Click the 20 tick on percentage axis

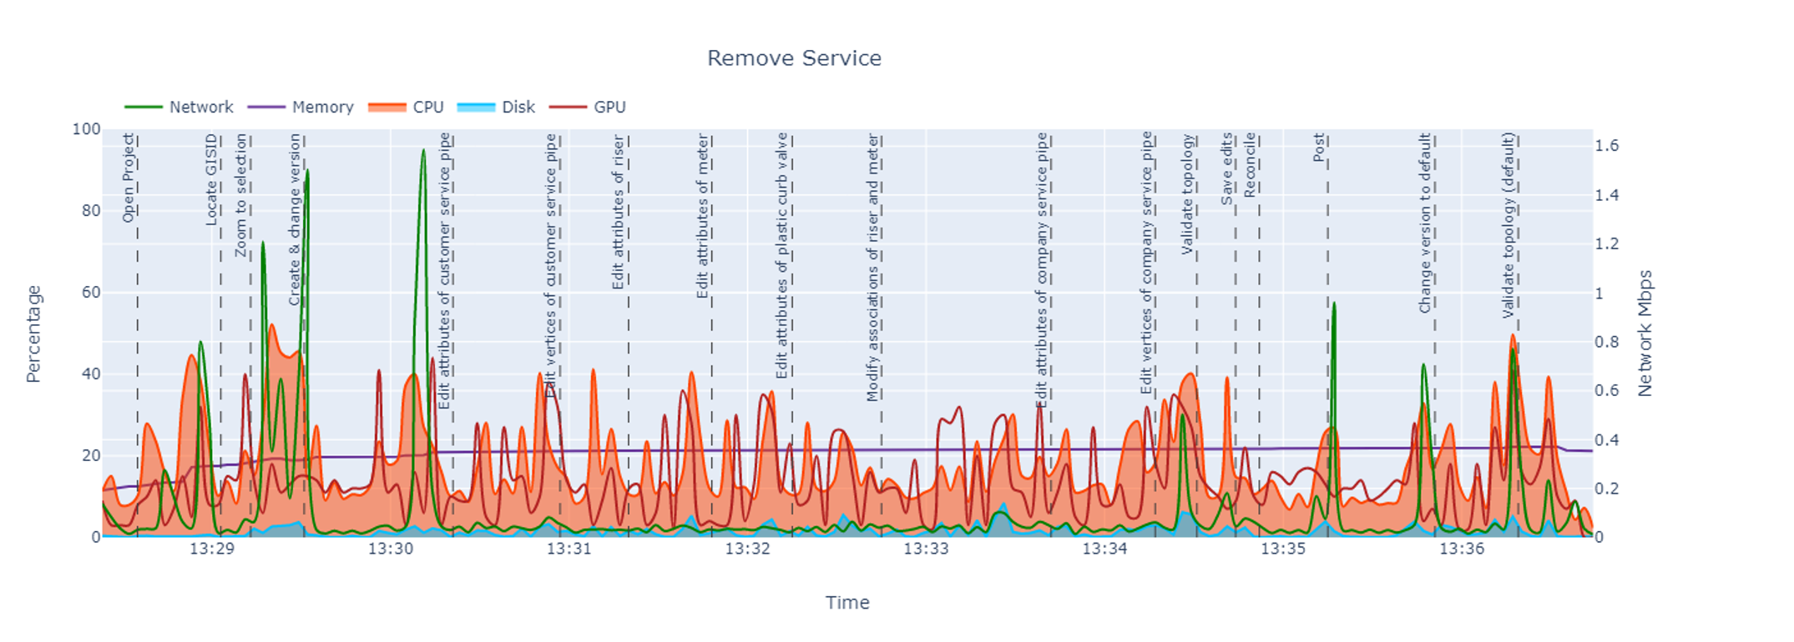point(91,455)
